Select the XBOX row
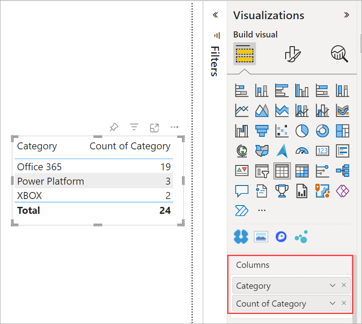 [94, 196]
